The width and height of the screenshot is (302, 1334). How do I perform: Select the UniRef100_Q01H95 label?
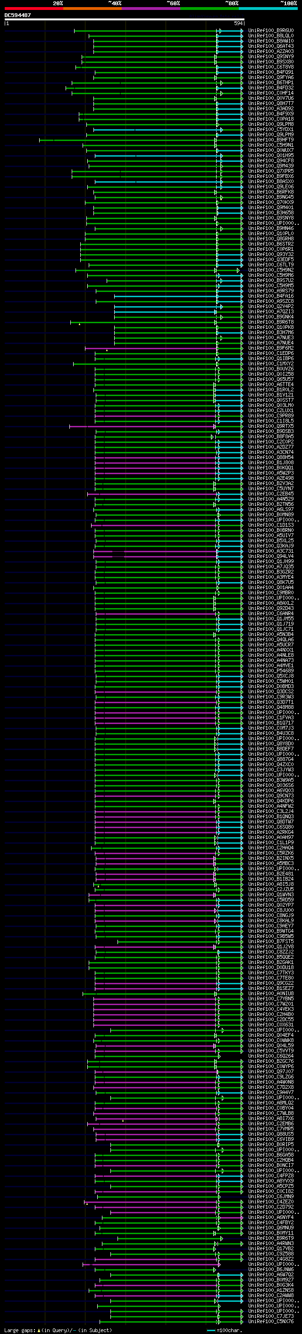(x=270, y=155)
